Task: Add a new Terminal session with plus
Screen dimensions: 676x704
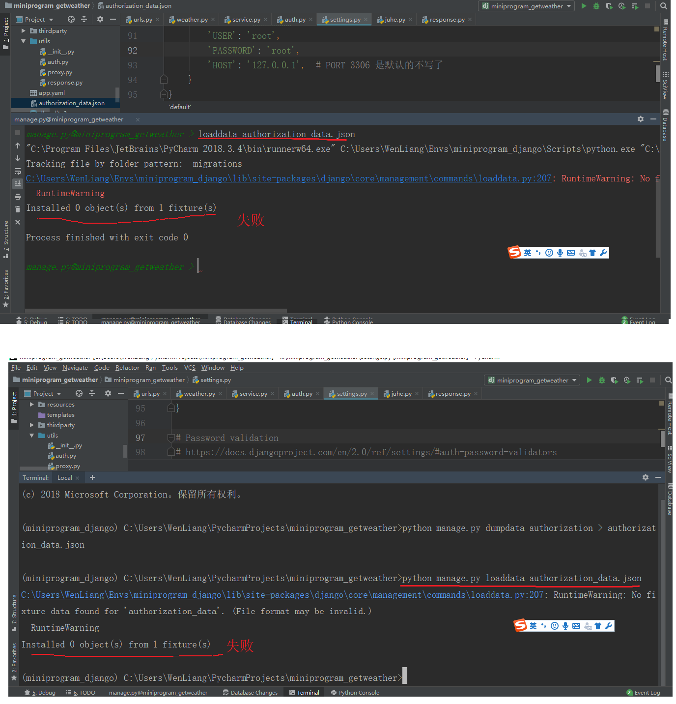Action: tap(92, 477)
